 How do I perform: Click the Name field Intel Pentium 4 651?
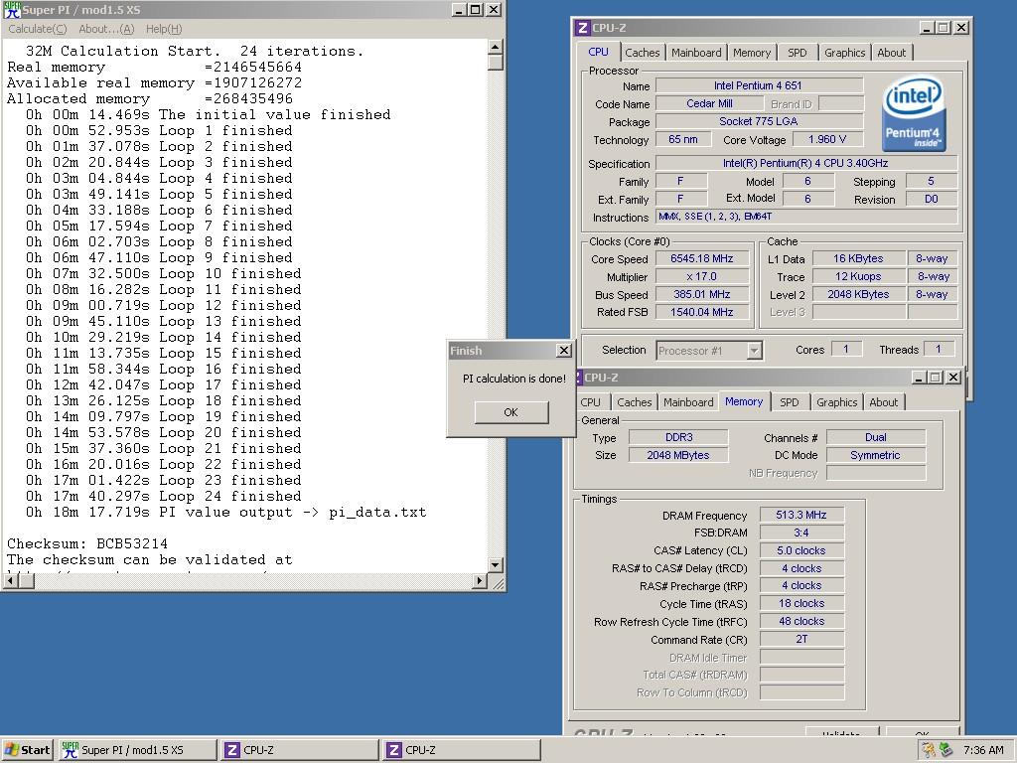(758, 85)
